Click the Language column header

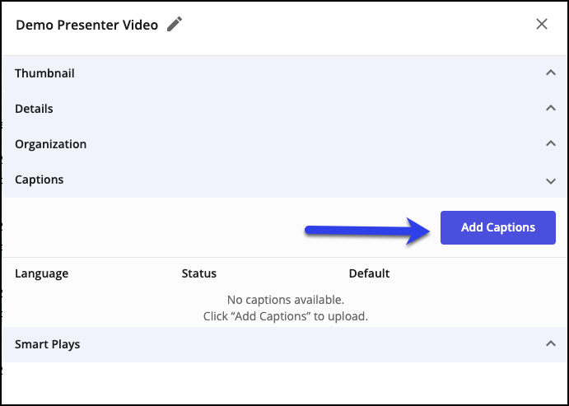[x=42, y=273]
